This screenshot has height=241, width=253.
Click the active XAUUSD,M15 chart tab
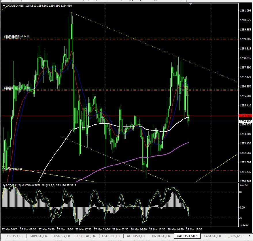[x=187, y=236]
